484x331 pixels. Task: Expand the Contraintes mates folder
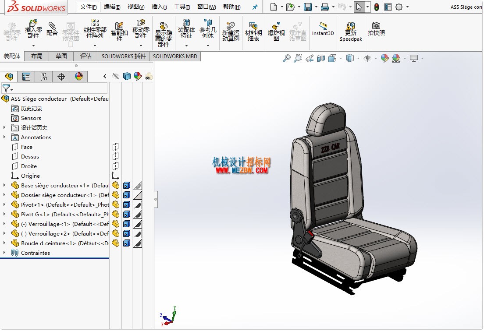click(4, 253)
